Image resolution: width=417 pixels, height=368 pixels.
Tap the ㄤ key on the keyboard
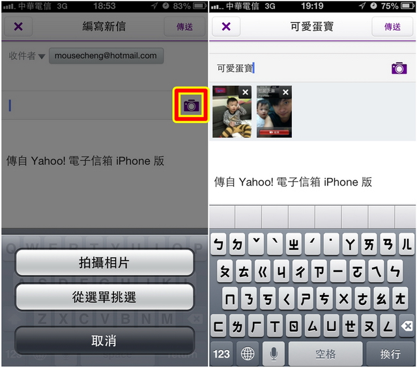400,299
